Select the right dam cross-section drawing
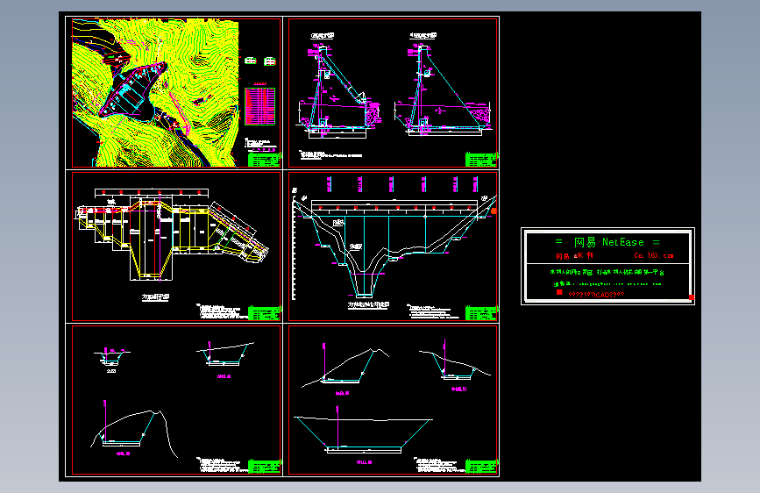Image resolution: width=760 pixels, height=493 pixels. pos(443,90)
